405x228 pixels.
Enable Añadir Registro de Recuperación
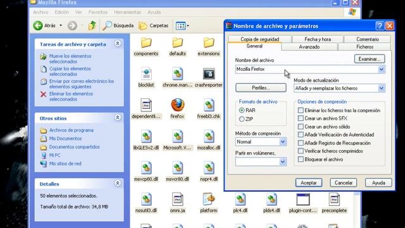(301, 143)
